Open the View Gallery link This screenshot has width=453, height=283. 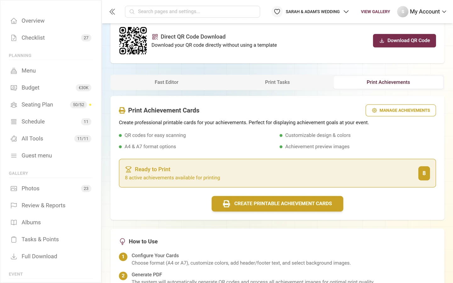click(375, 12)
